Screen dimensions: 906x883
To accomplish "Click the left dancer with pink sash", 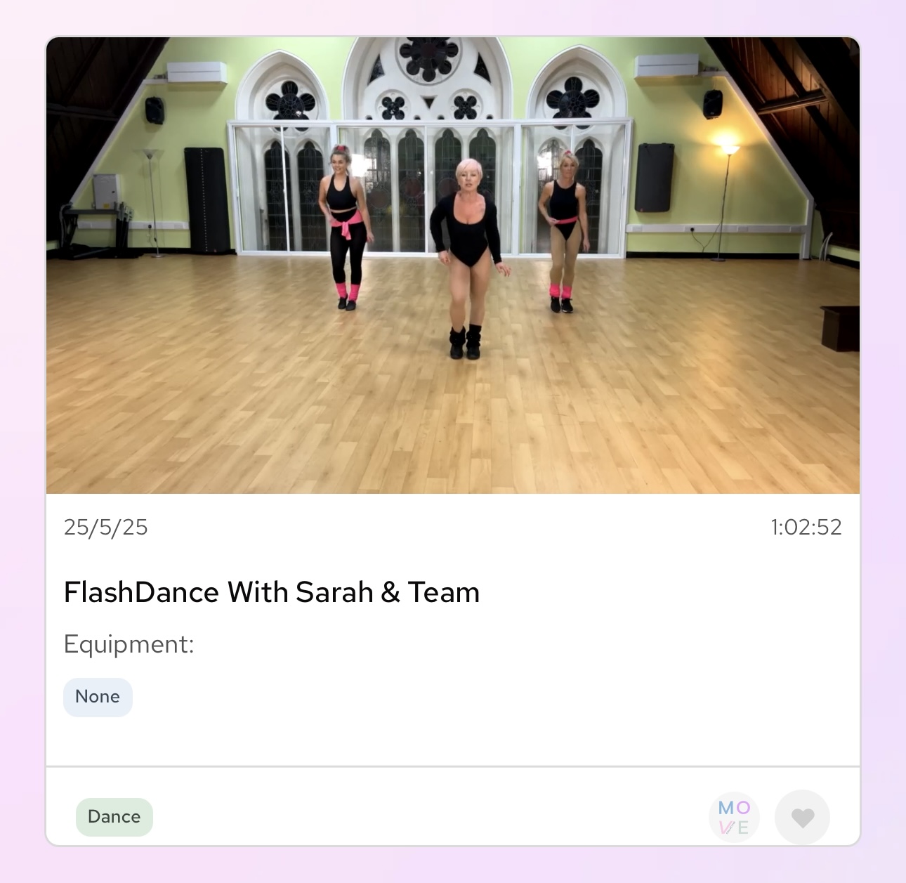I will coord(346,228).
